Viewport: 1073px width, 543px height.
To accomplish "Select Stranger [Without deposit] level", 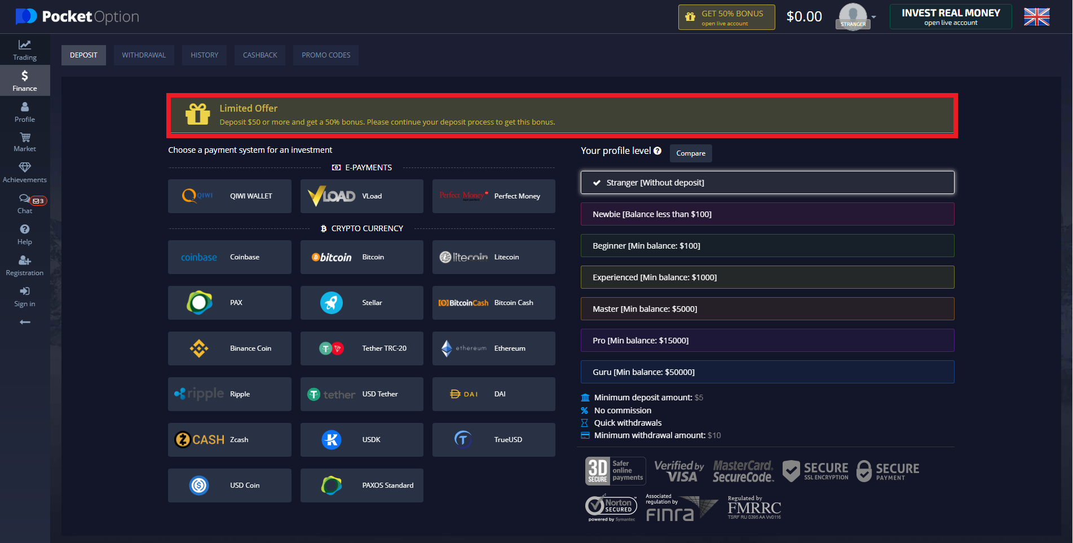I will (767, 183).
